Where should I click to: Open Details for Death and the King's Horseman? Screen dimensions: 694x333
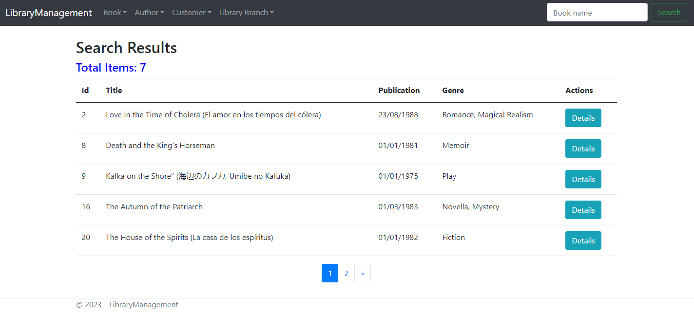click(x=583, y=148)
